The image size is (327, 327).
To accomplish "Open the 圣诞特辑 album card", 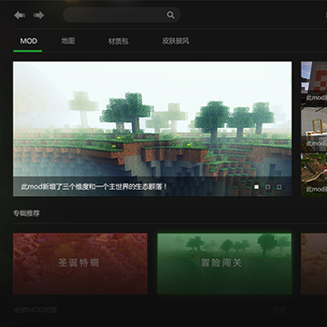I will tap(80, 263).
